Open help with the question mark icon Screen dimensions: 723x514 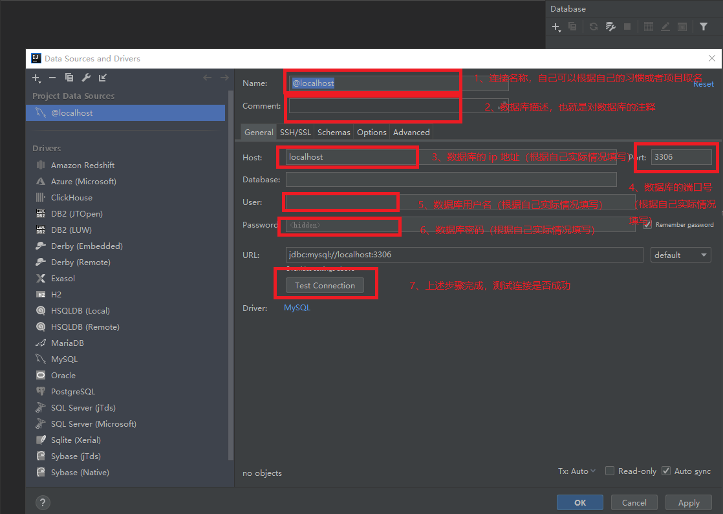point(43,502)
